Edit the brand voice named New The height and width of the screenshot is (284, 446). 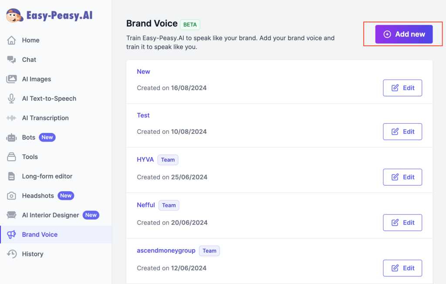point(402,88)
